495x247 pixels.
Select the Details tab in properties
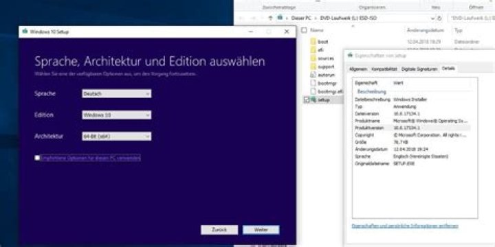click(448, 69)
